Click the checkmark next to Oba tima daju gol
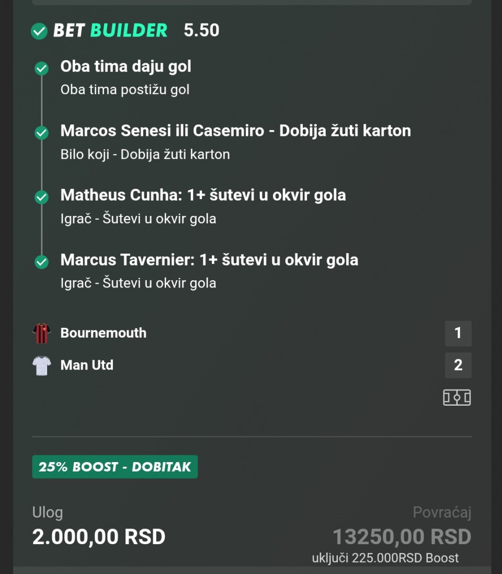502x574 pixels. coord(41,68)
